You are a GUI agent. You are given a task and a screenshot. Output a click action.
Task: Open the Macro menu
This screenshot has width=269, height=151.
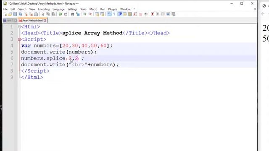[93, 9]
